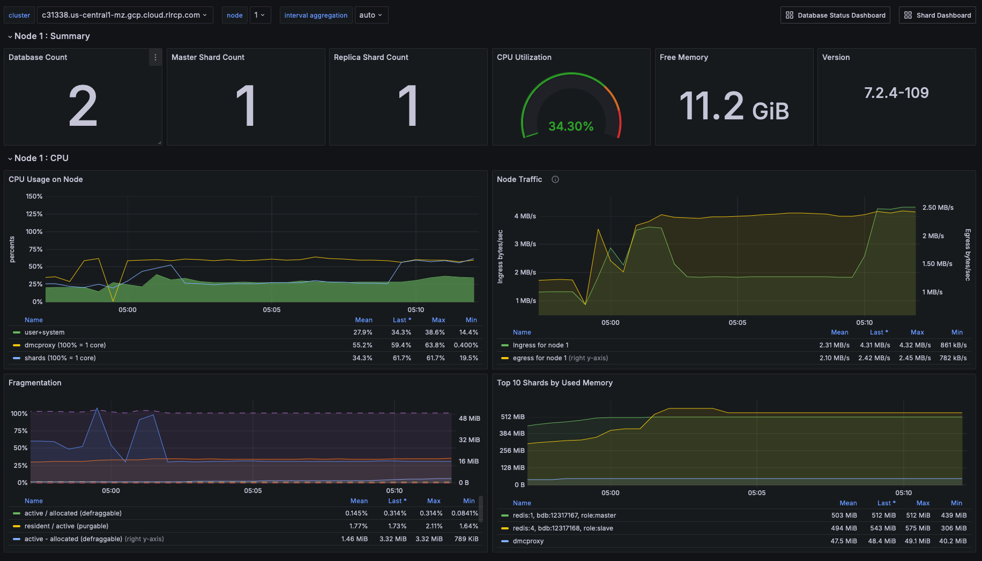Click the info icon on Node Traffic panel
This screenshot has height=561, width=982.
pyautogui.click(x=555, y=179)
